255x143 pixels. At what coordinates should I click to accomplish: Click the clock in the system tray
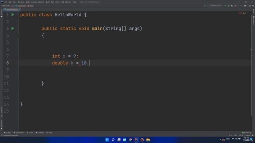[247, 139]
